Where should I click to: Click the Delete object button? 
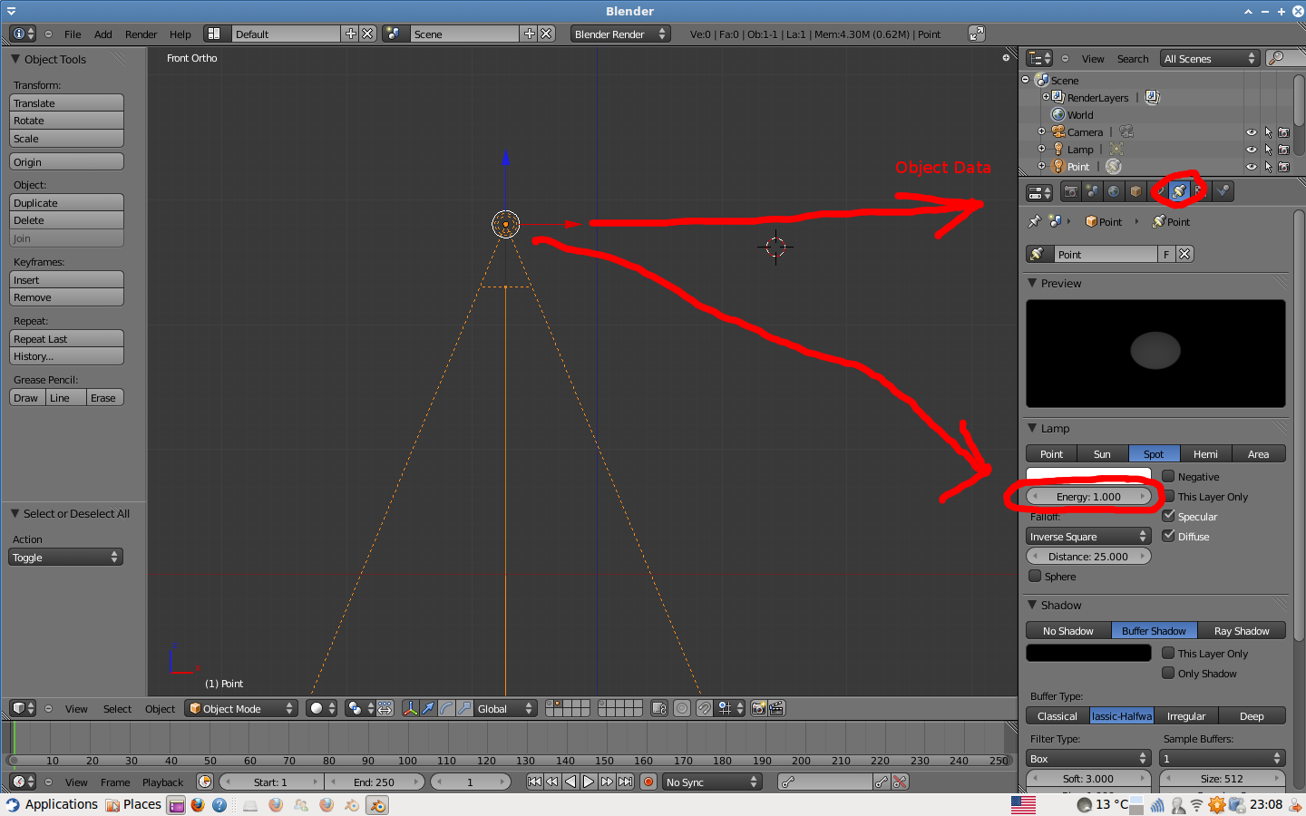click(x=66, y=220)
